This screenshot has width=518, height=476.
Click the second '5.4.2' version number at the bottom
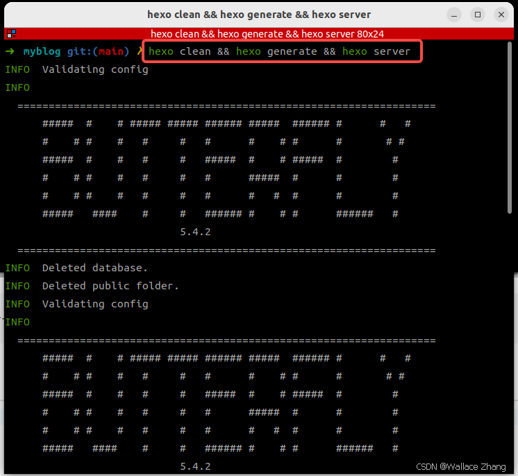point(195,466)
